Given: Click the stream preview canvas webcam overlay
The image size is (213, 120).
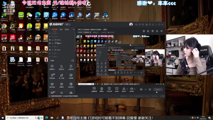Looking at the screenshot, I should click(x=155, y=58).
